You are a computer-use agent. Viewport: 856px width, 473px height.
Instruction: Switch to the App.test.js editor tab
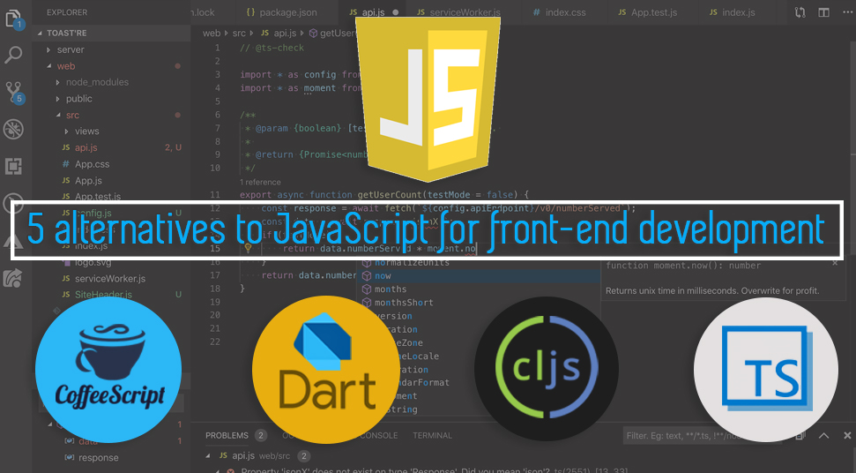click(647, 12)
